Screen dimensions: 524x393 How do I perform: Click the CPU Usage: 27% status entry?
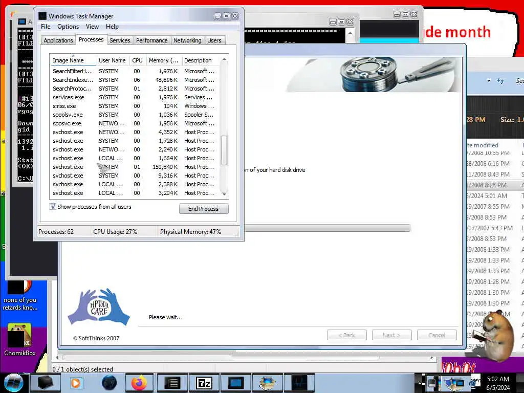pos(115,232)
